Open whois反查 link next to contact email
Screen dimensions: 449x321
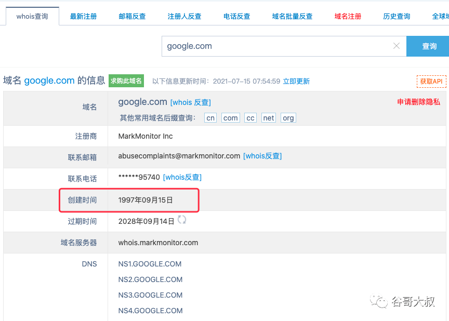point(262,156)
